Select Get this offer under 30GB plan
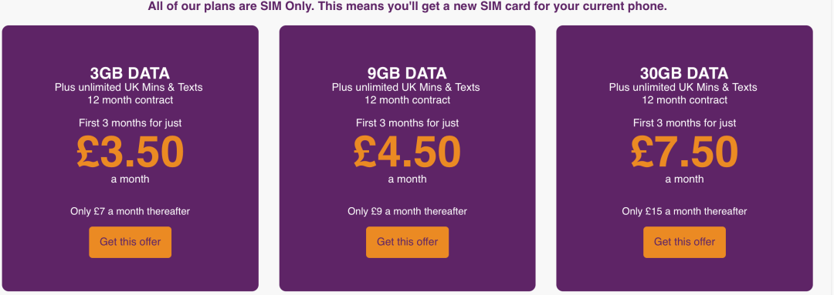The image size is (834, 295). pyautogui.click(x=684, y=242)
